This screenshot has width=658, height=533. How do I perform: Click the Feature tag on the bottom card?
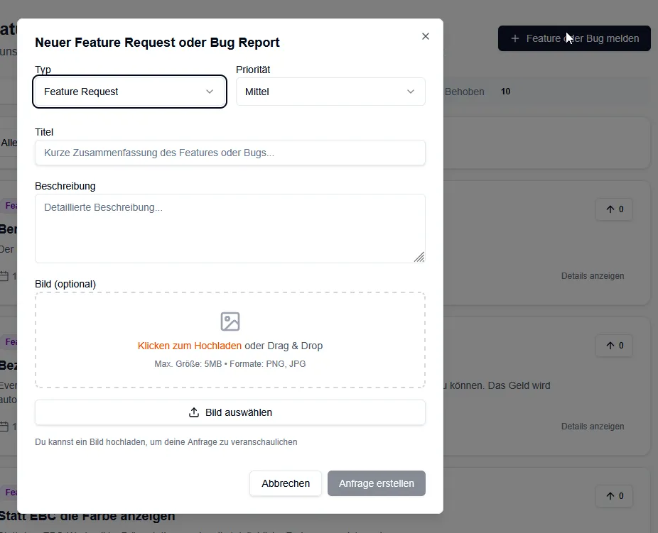[x=10, y=492]
